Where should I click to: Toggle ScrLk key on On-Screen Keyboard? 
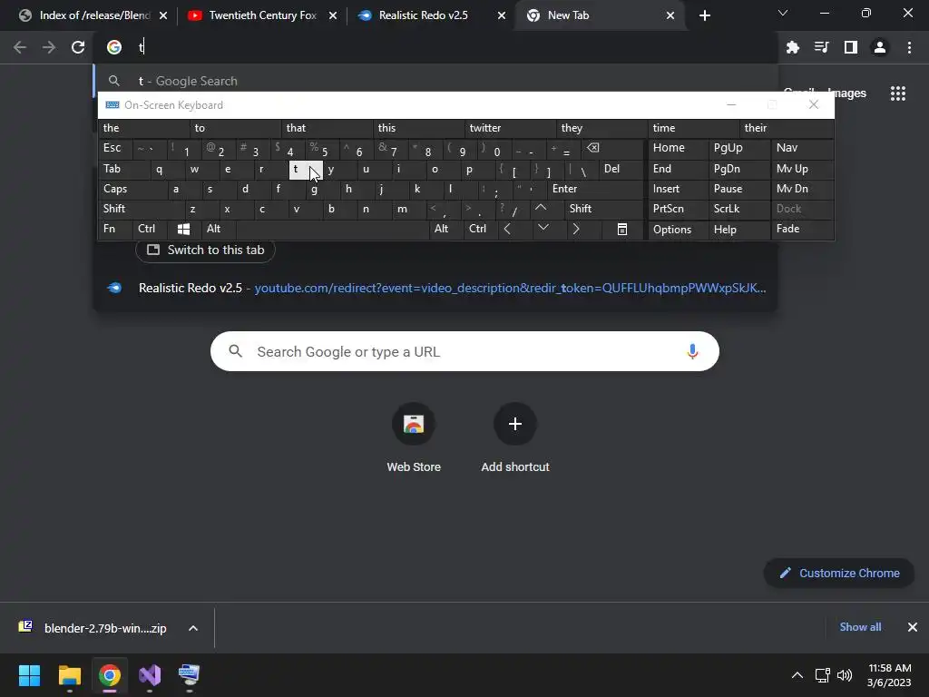click(x=738, y=209)
